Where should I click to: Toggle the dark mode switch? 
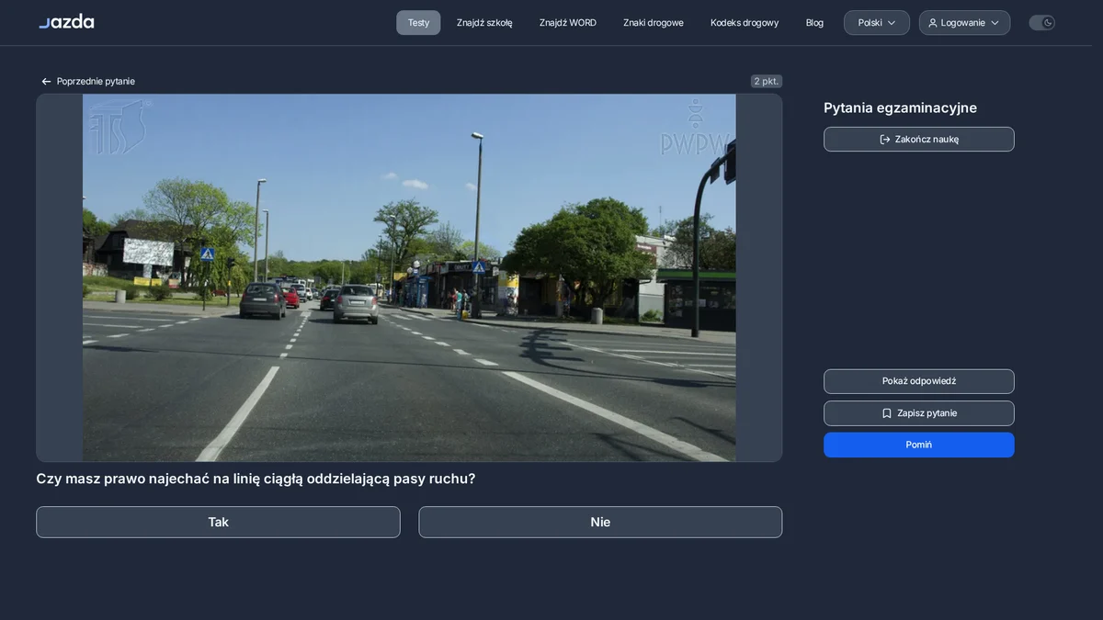(1042, 23)
